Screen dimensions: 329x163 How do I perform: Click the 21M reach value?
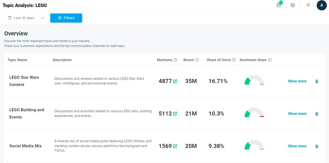[x=191, y=113]
